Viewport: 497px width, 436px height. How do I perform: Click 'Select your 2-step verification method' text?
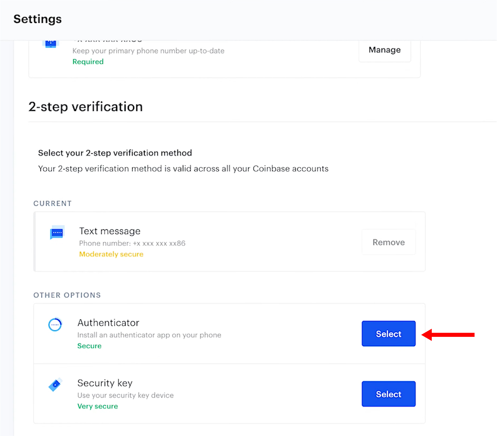pos(115,153)
